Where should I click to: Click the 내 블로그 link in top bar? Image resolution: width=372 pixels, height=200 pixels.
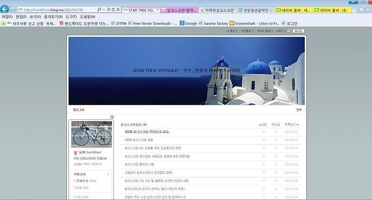point(231,31)
